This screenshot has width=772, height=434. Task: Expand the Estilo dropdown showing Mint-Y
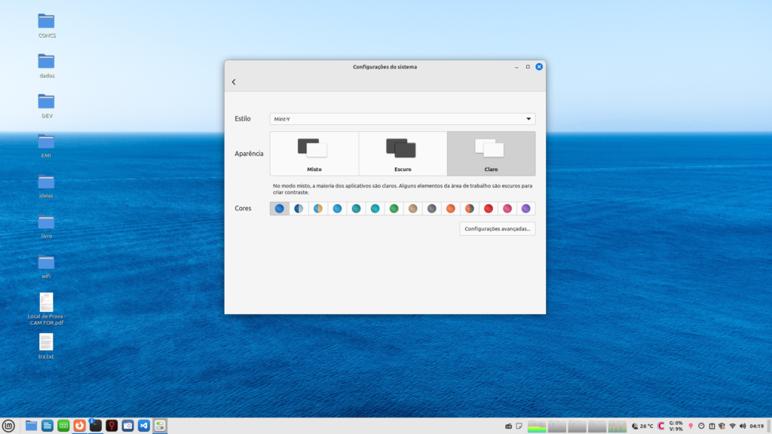coord(403,119)
